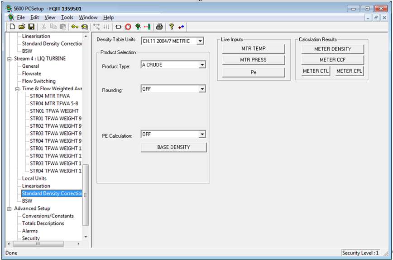The image size is (393, 260).
Task: Select STN01 TFWA WEIGHT tree item
Action: tap(54, 111)
